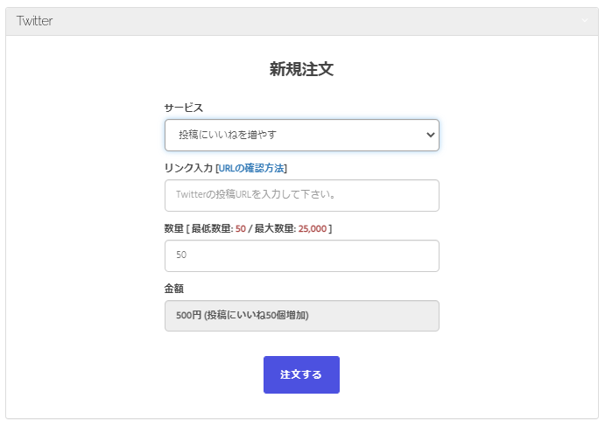Click the red maximum quantity value 25,000

(x=313, y=228)
